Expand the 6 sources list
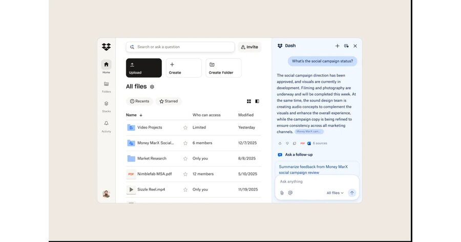461x242 pixels. (x=320, y=143)
